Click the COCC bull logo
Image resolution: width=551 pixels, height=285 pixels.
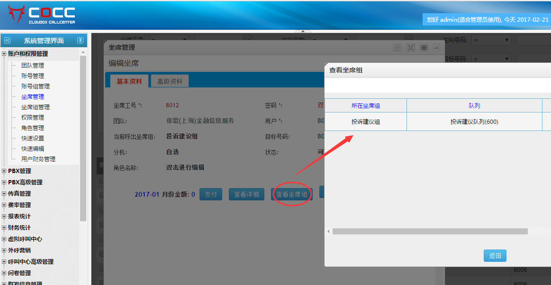coord(17,15)
